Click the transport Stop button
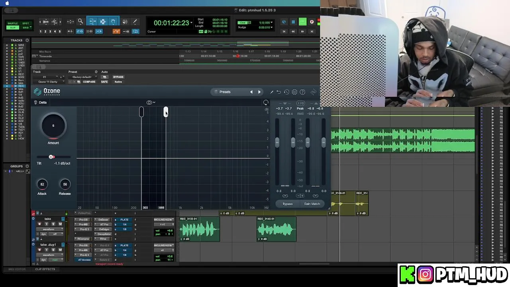This screenshot has width=510, height=287. click(293, 22)
